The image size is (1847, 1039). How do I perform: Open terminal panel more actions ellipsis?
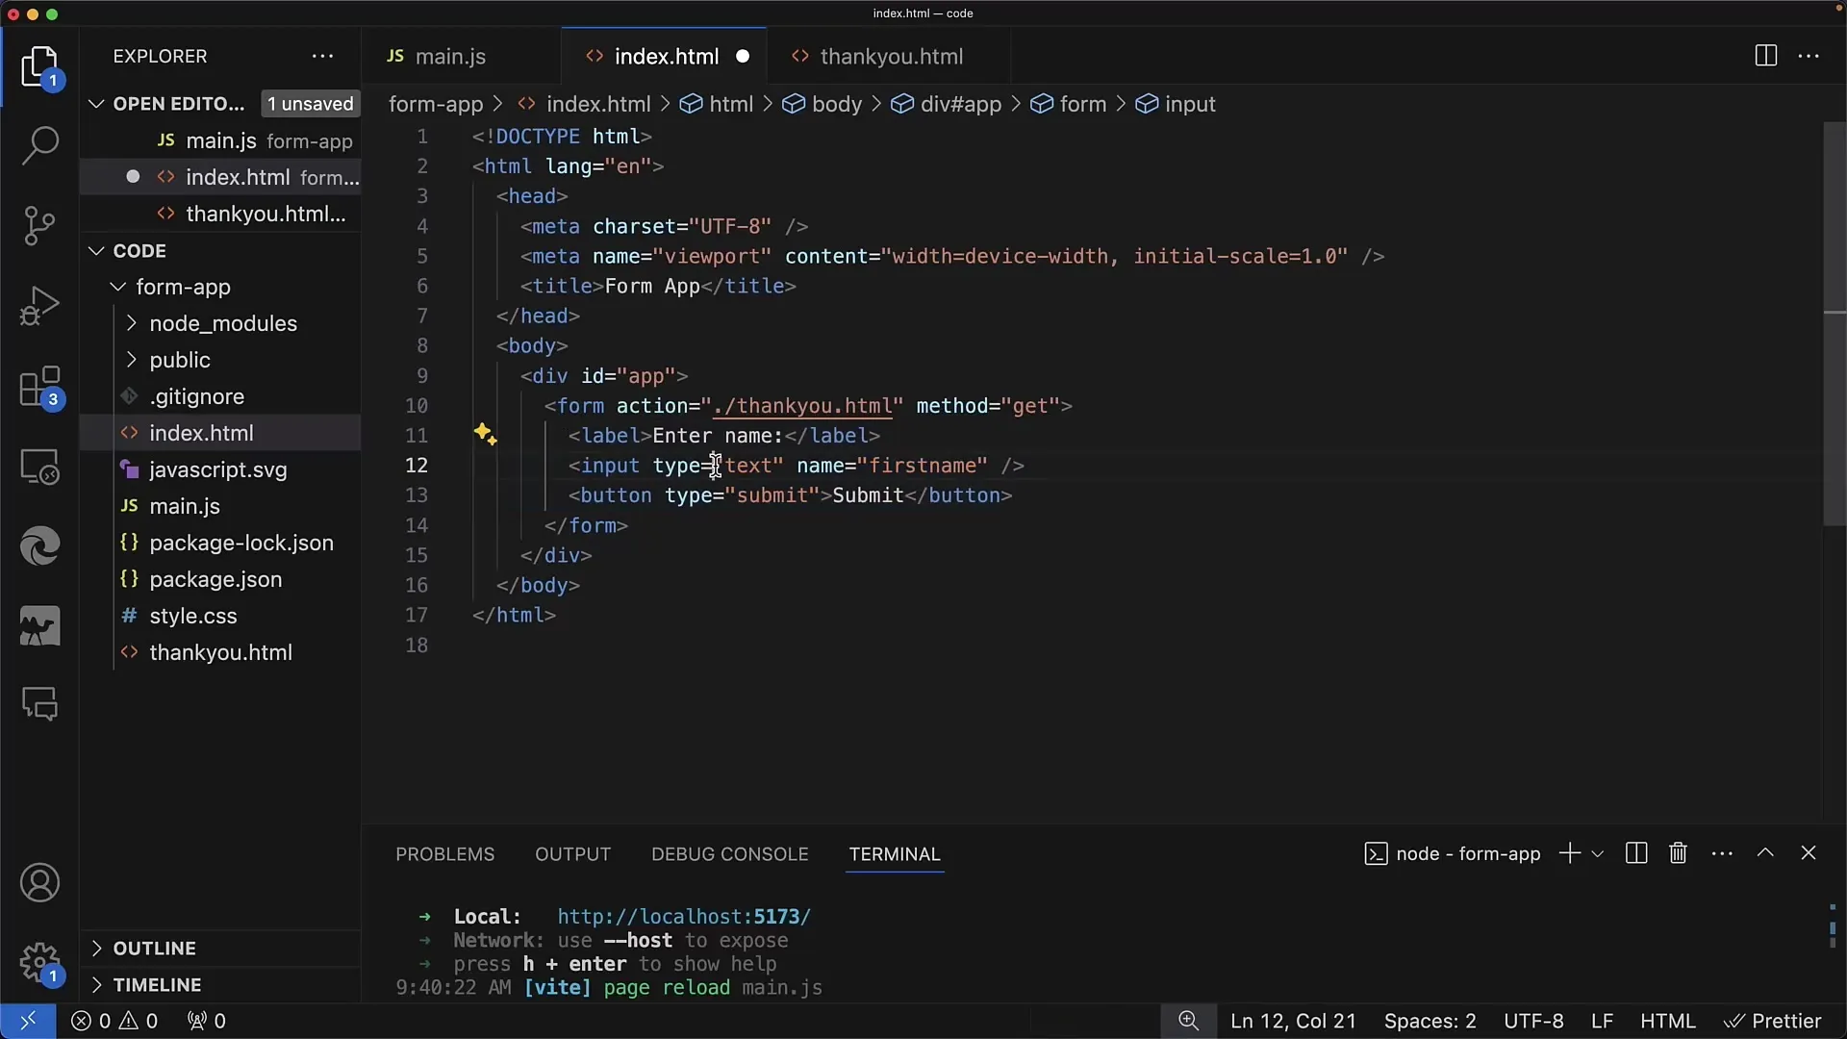pos(1722,853)
